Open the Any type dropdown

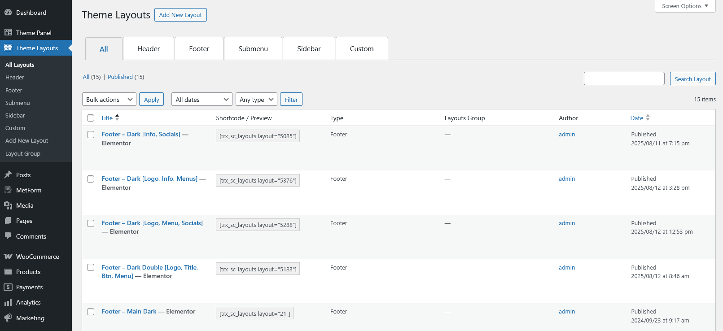click(x=256, y=100)
